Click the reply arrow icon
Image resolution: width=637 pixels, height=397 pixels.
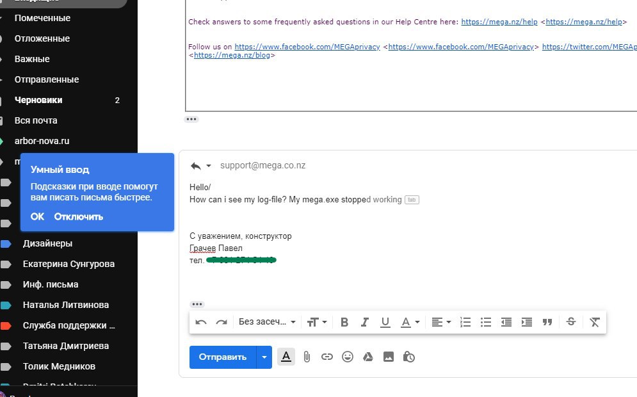(196, 166)
